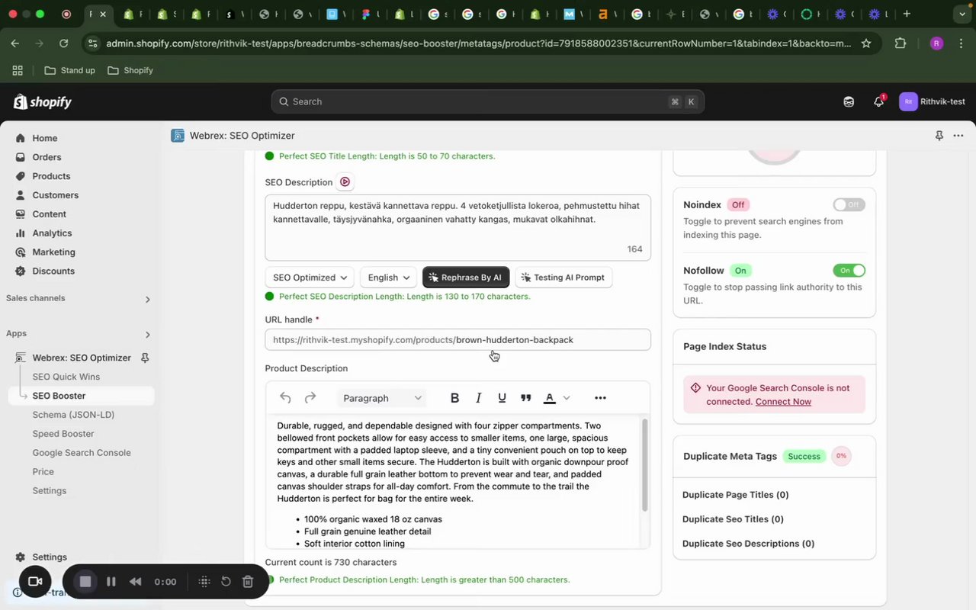Restart the screen recording
Viewport: 976px width, 610px height.
tap(226, 582)
